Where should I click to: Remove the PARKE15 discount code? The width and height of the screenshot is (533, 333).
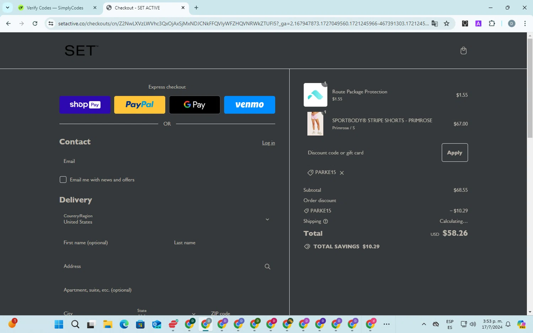[341, 173]
